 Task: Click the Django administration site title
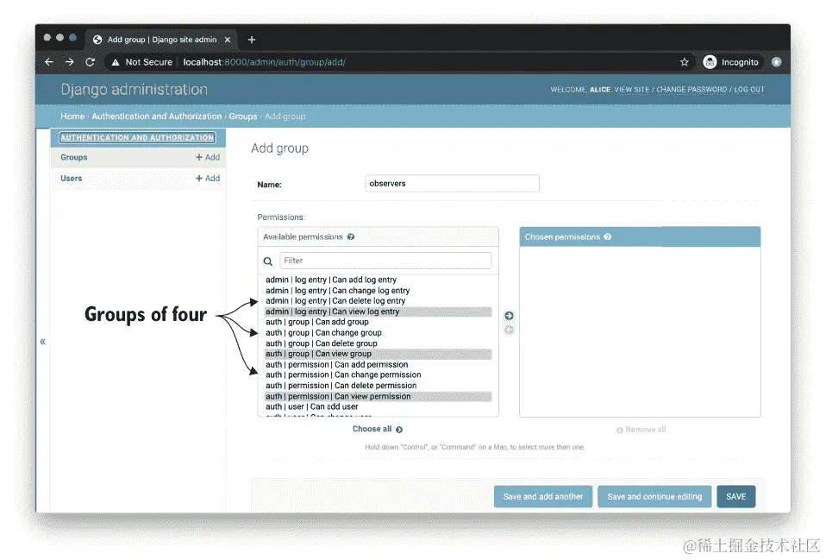pyautogui.click(x=134, y=90)
